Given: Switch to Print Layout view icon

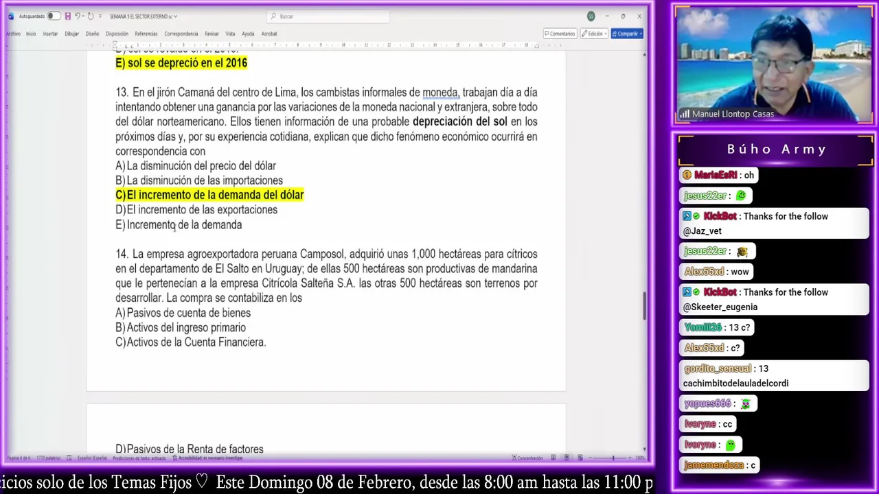Looking at the screenshot, I should 567,458.
